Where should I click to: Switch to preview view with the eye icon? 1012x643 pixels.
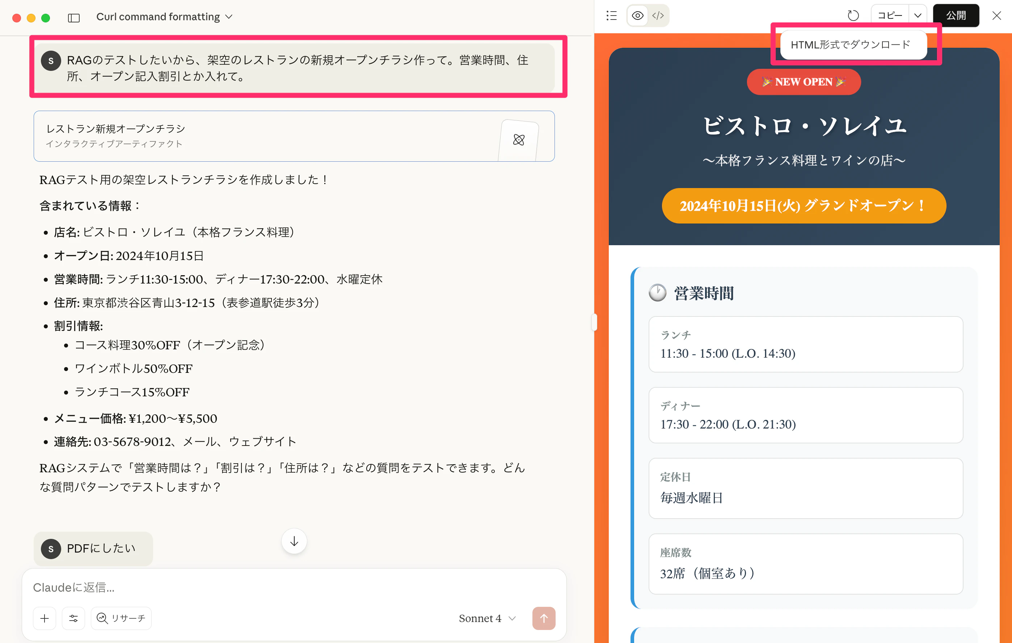coord(637,16)
